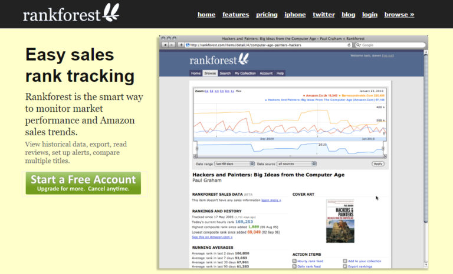Visit the twitter navigation link
Image resolution: width=453 pixels, height=274 pixels.
[324, 15]
